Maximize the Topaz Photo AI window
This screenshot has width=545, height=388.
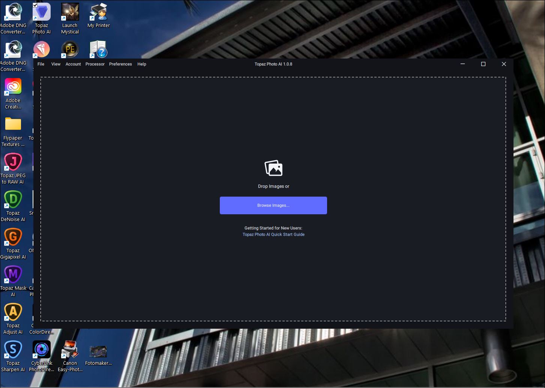coord(483,64)
